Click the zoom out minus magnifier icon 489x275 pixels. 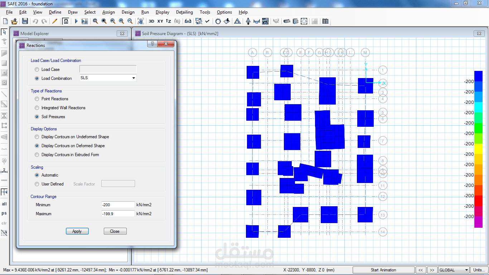point(130,21)
